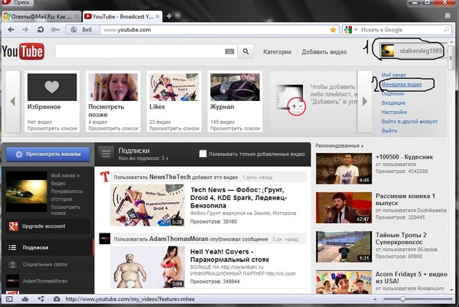Viewport: 459px width, 307px height.
Task: Click the Opera panel toggle icon in status bar
Action: point(9,299)
